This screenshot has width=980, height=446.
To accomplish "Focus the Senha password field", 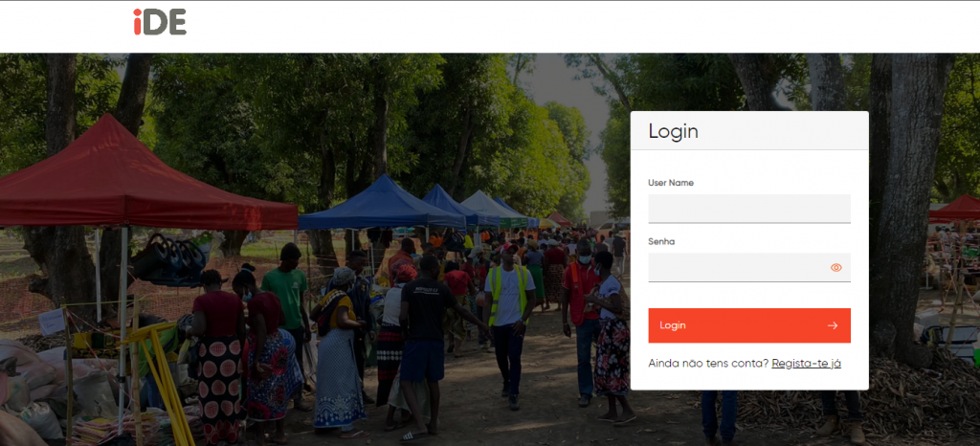I will pyautogui.click(x=749, y=267).
